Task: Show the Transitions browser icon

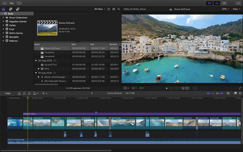Action: [240, 93]
